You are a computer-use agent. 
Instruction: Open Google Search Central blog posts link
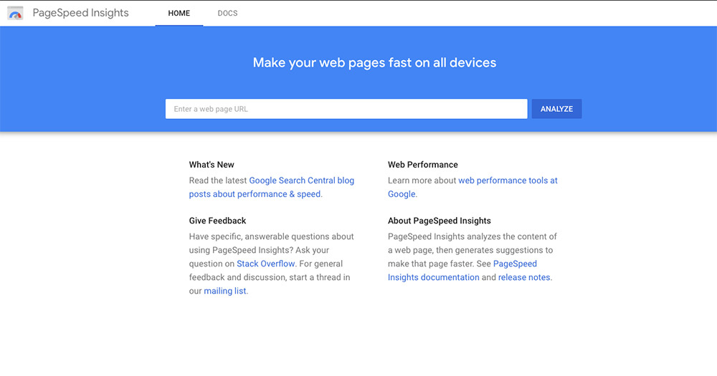coord(272,188)
